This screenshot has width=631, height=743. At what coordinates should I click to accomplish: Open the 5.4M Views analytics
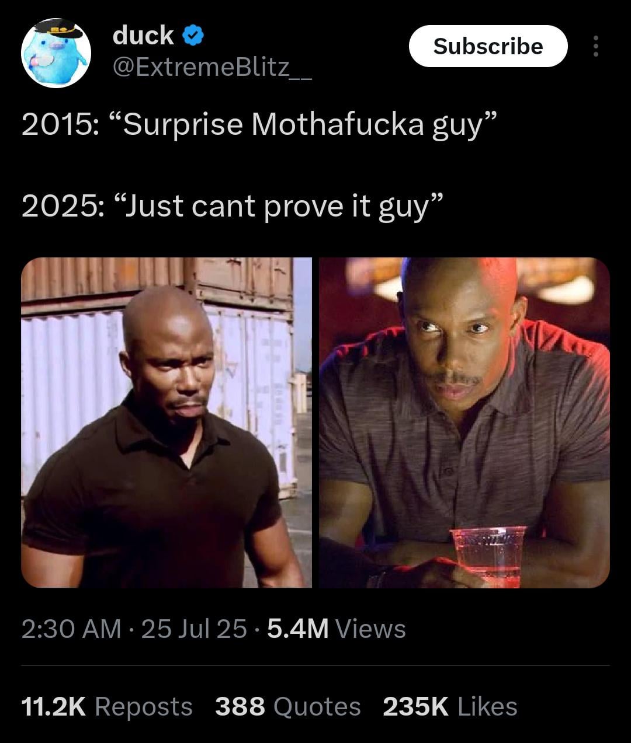[x=337, y=629]
